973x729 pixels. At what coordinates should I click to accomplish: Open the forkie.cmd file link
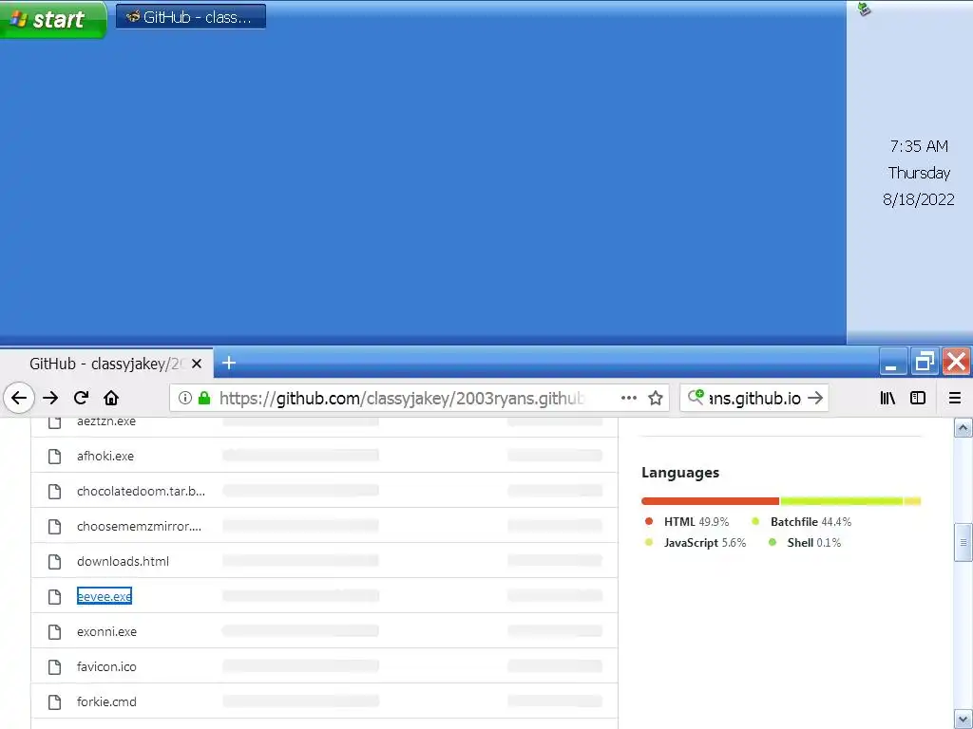(106, 701)
